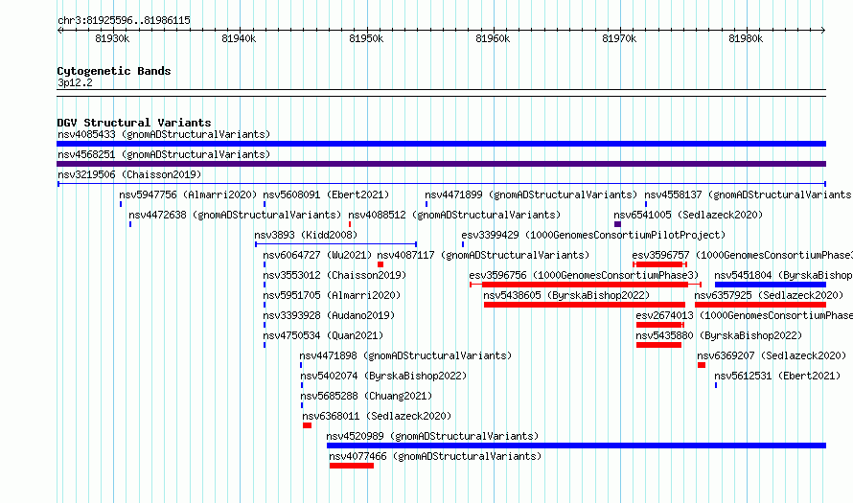Open esv3596756 1000GenomesConsortiumPhase3 label
853x503 pixels.
pos(584,275)
